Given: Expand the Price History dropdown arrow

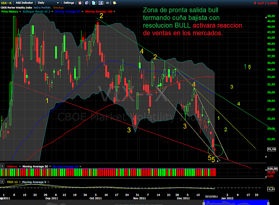Looking at the screenshot, I should click(x=20, y=12).
